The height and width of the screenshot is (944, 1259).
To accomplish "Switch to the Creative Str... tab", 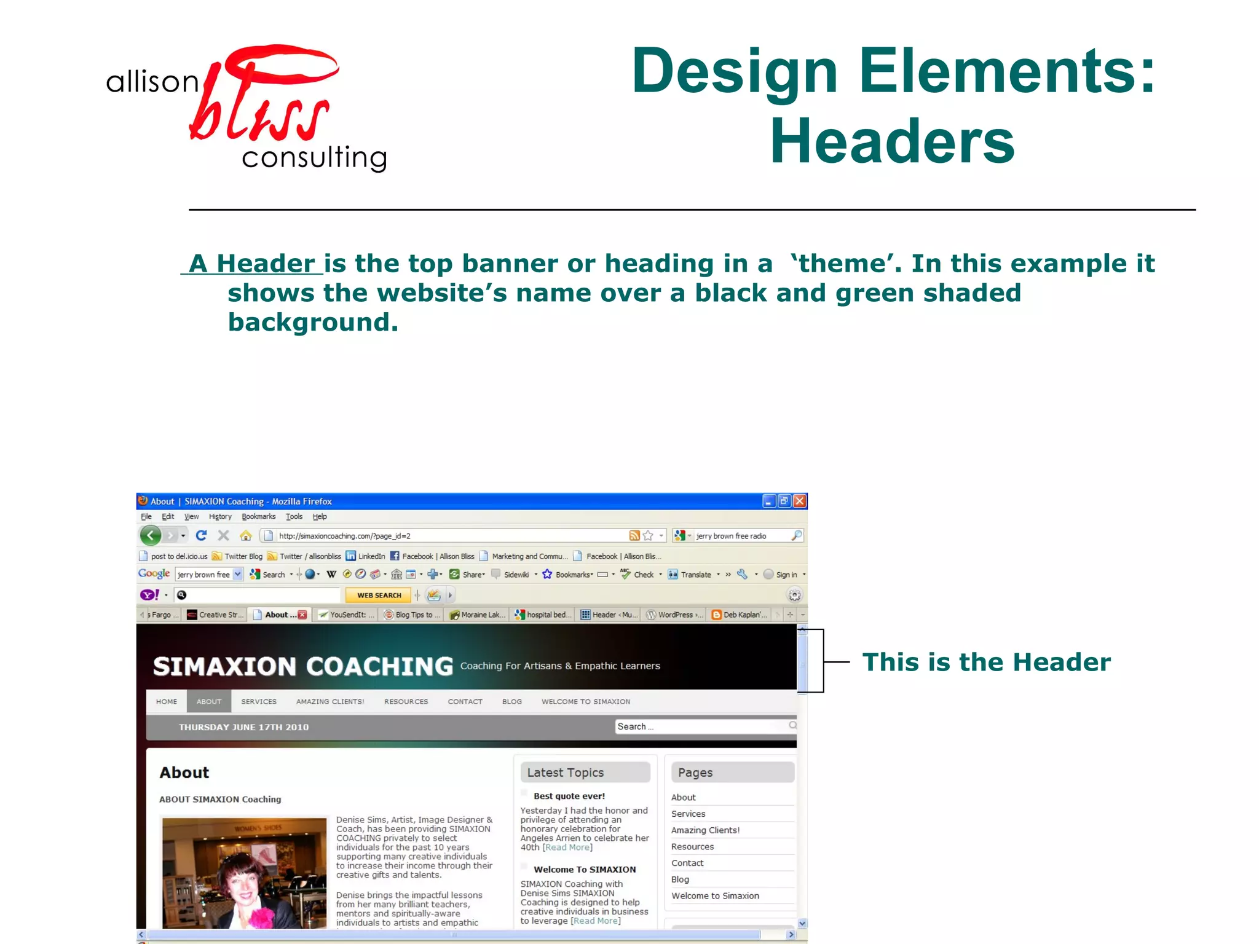I will [x=215, y=615].
